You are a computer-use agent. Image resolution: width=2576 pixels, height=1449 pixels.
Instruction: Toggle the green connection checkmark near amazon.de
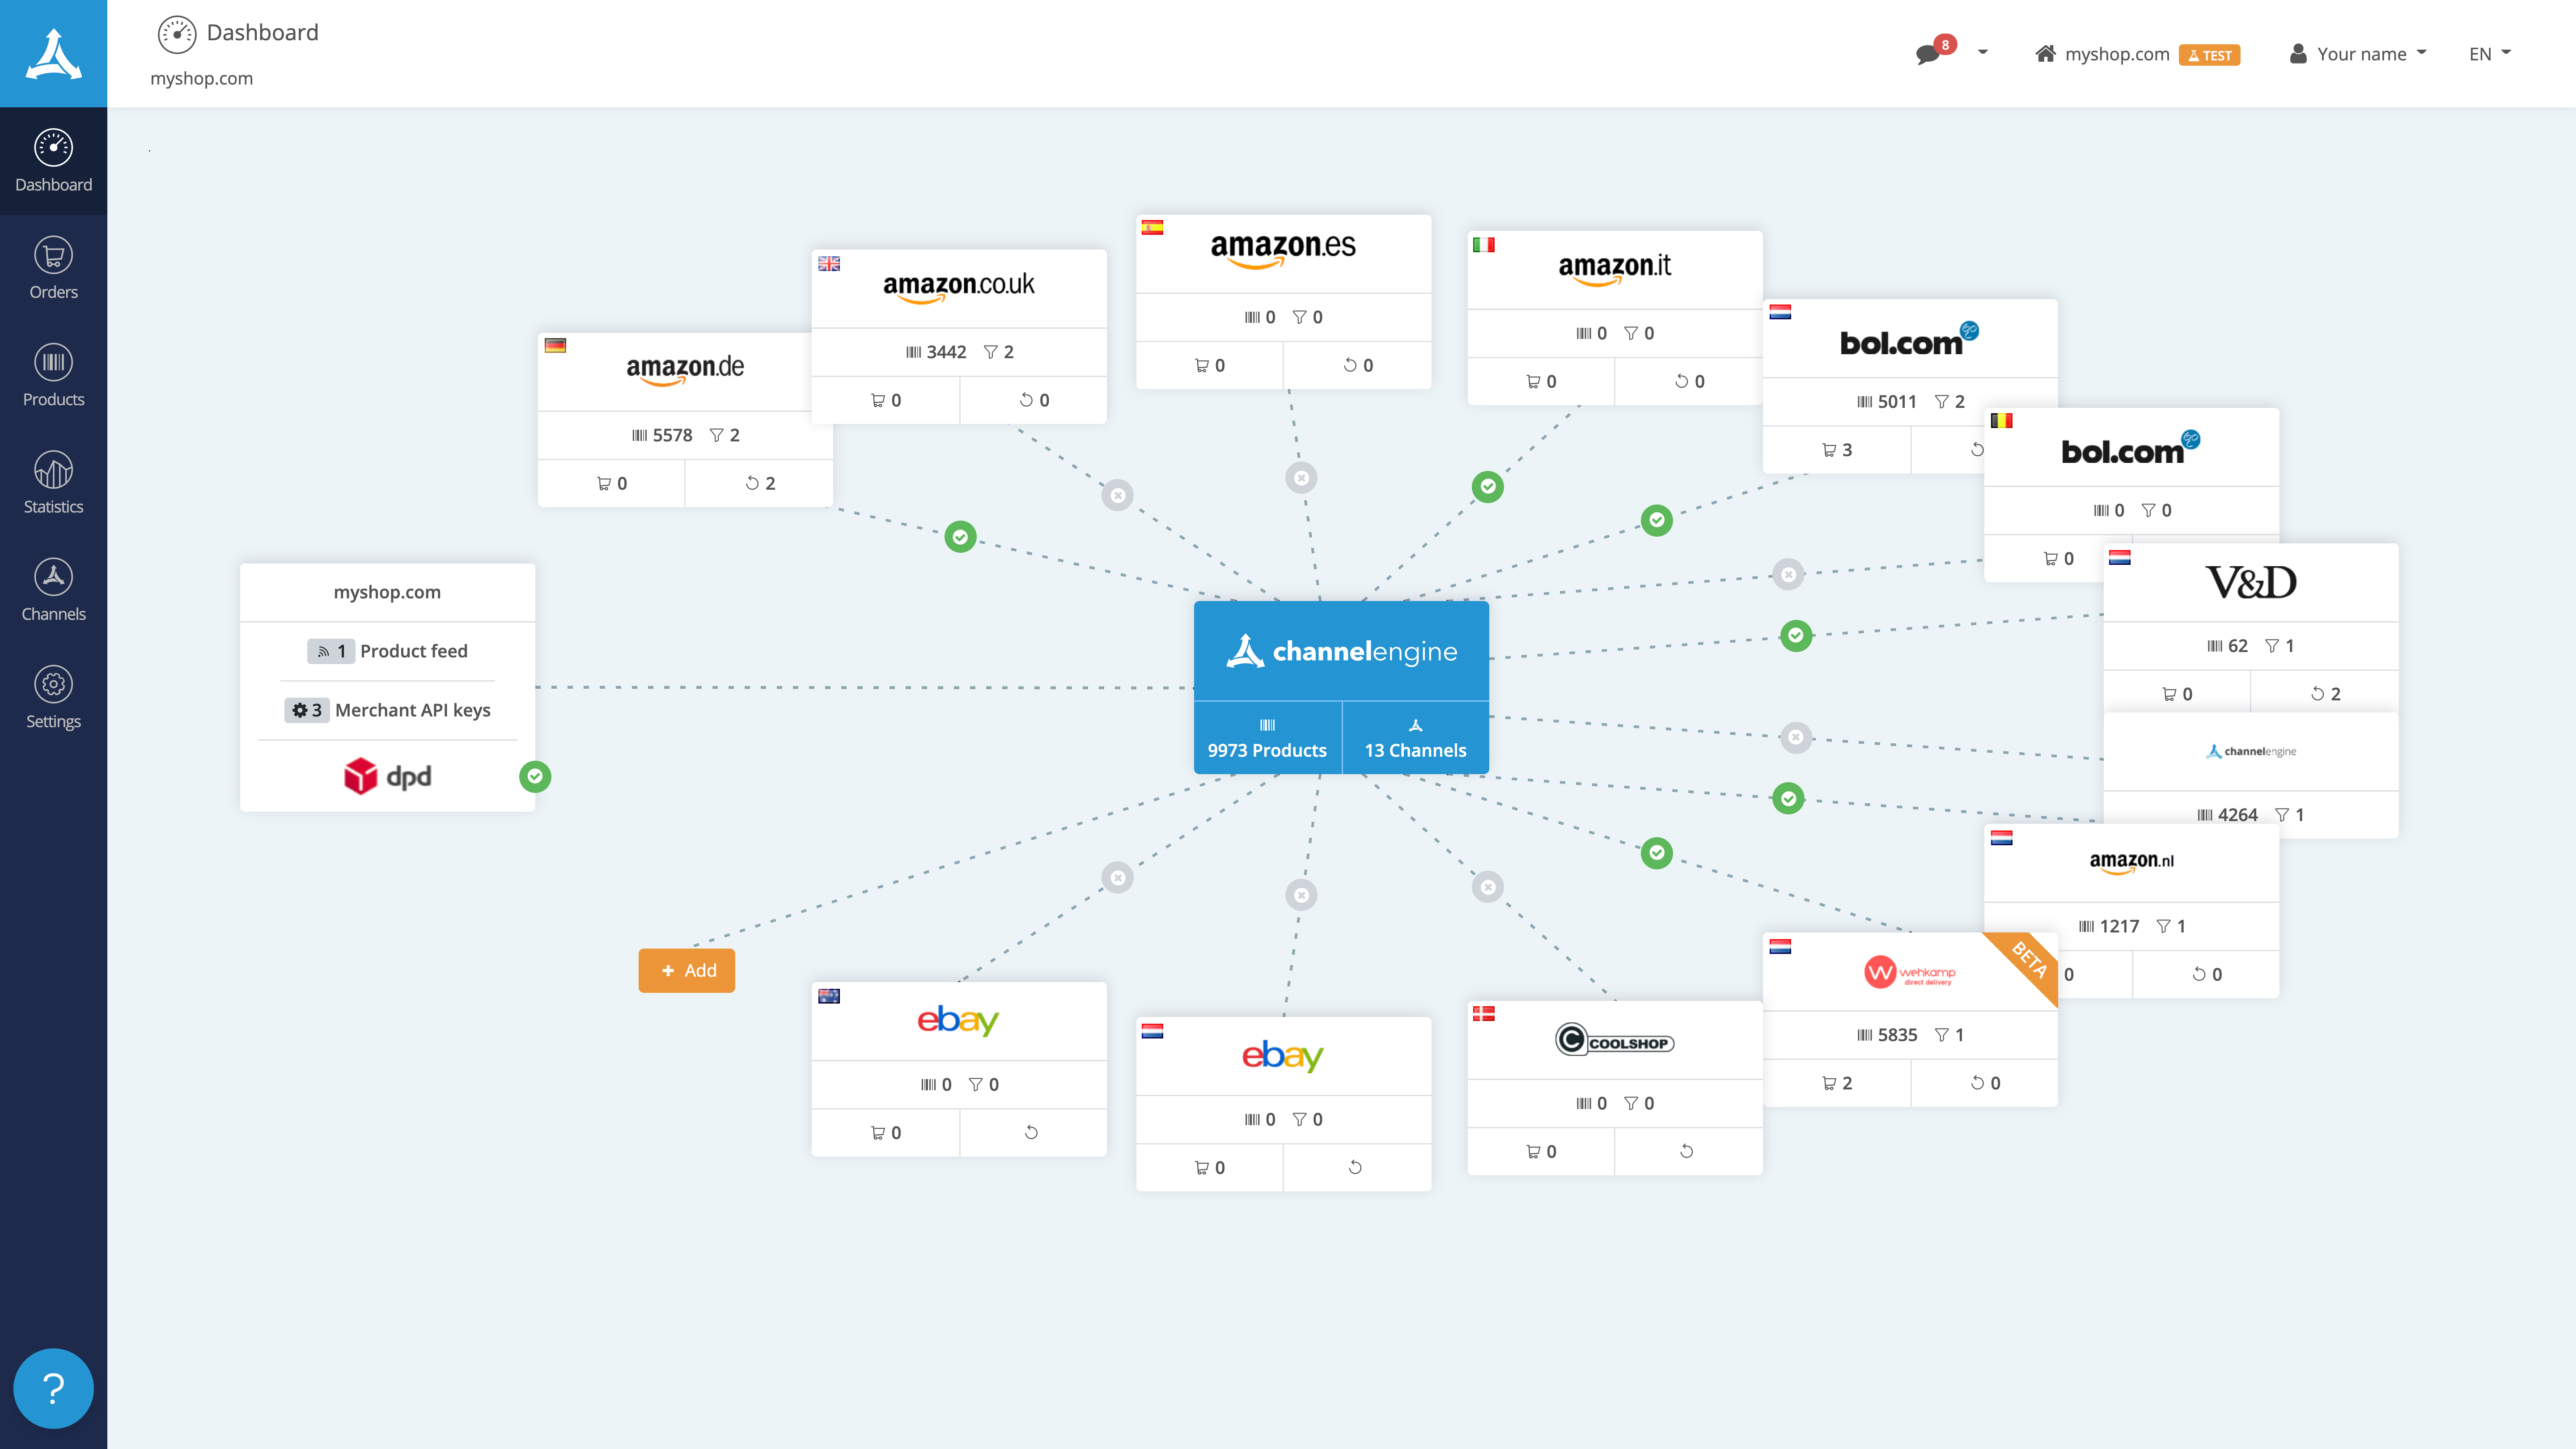pos(961,537)
